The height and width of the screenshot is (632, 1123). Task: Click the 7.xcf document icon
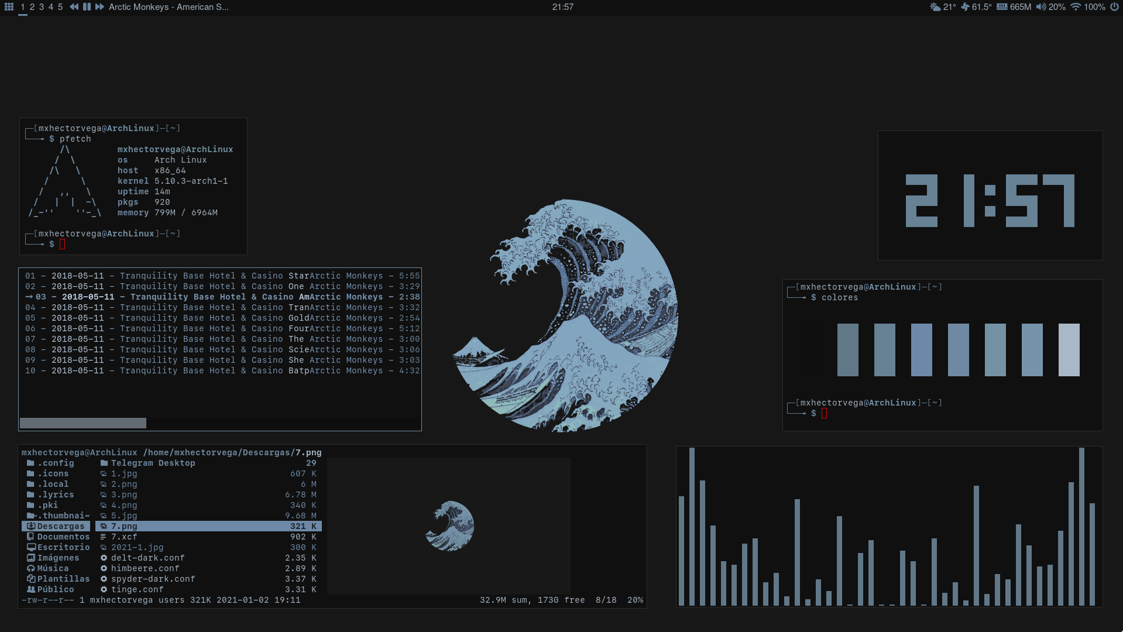click(104, 537)
